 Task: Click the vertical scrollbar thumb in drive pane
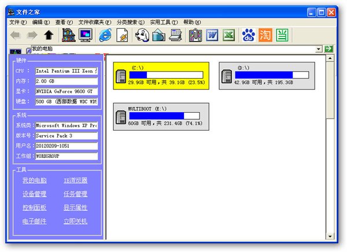pyautogui.click(x=330, y=90)
